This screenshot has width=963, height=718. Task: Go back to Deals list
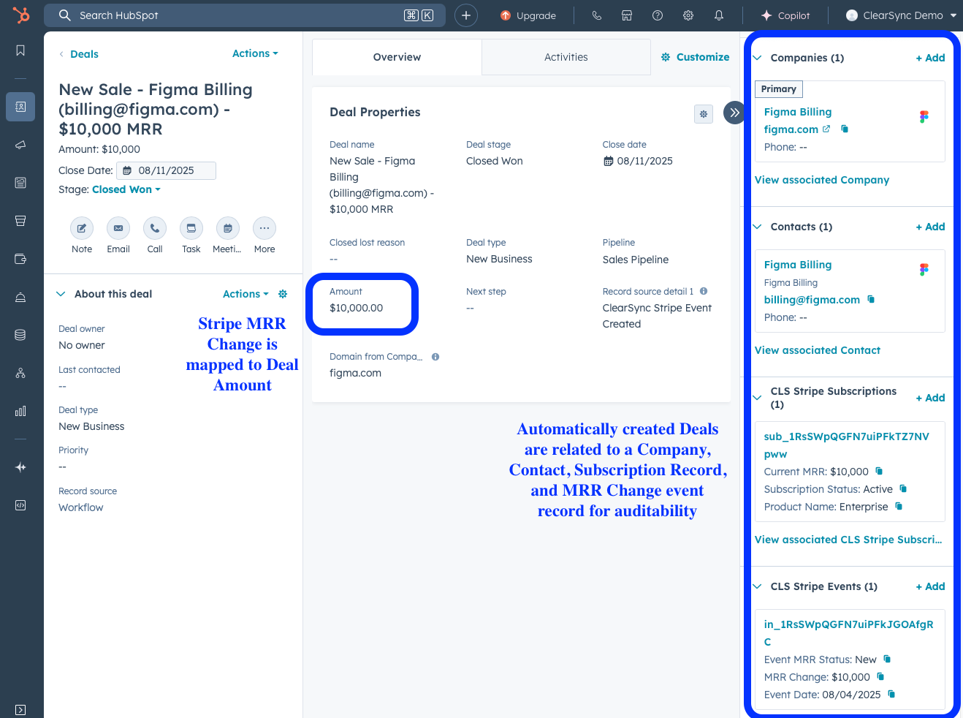click(79, 54)
